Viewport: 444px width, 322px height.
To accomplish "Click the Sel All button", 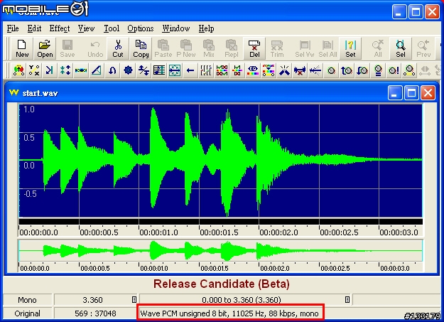I will click(327, 48).
